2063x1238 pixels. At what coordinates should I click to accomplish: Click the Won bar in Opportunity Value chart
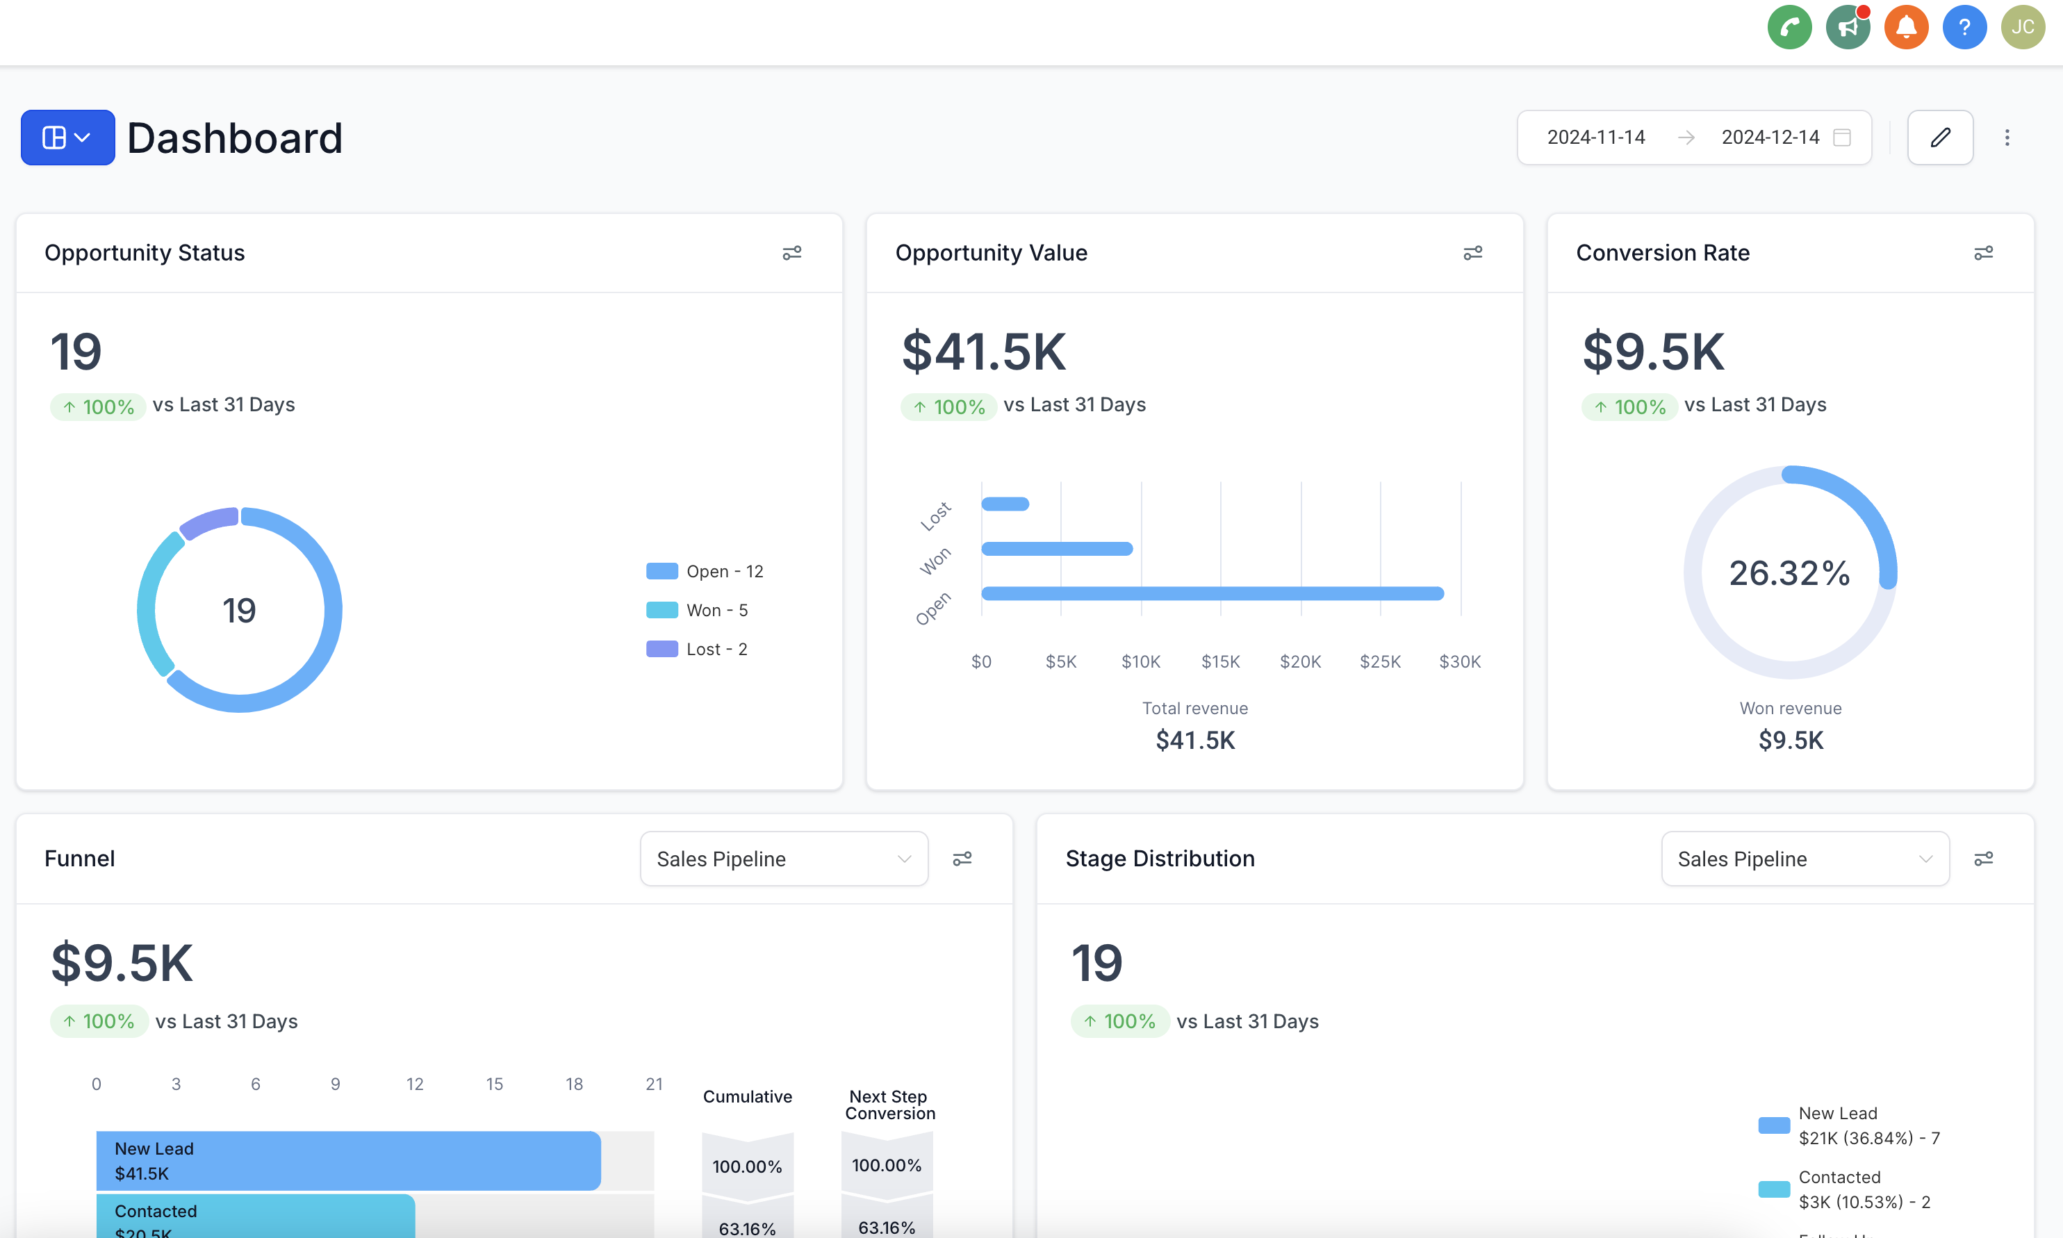tap(1056, 549)
